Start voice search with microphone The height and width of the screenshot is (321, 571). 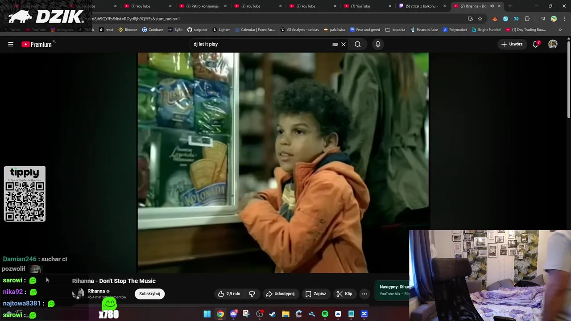tap(378, 44)
